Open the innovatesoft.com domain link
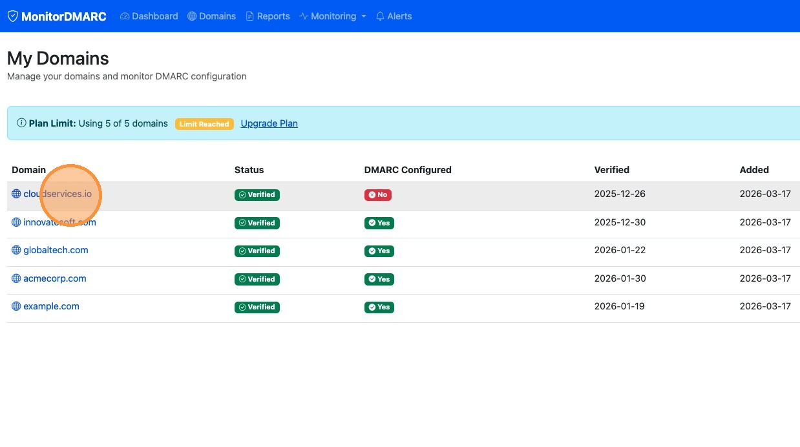 [x=60, y=222]
